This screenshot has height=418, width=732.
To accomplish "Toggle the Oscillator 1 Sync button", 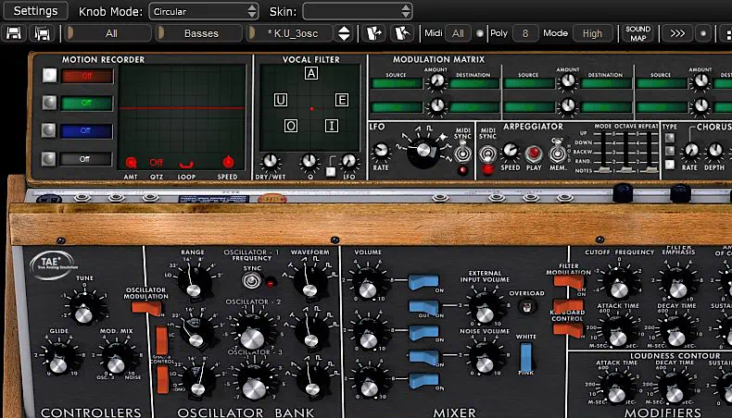I will tap(252, 280).
